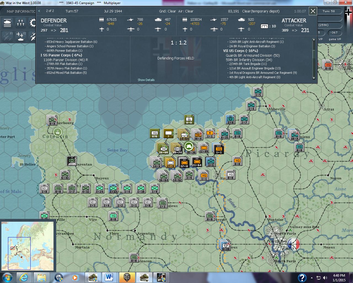Select unit counter labeled 16=69

tap(163, 148)
